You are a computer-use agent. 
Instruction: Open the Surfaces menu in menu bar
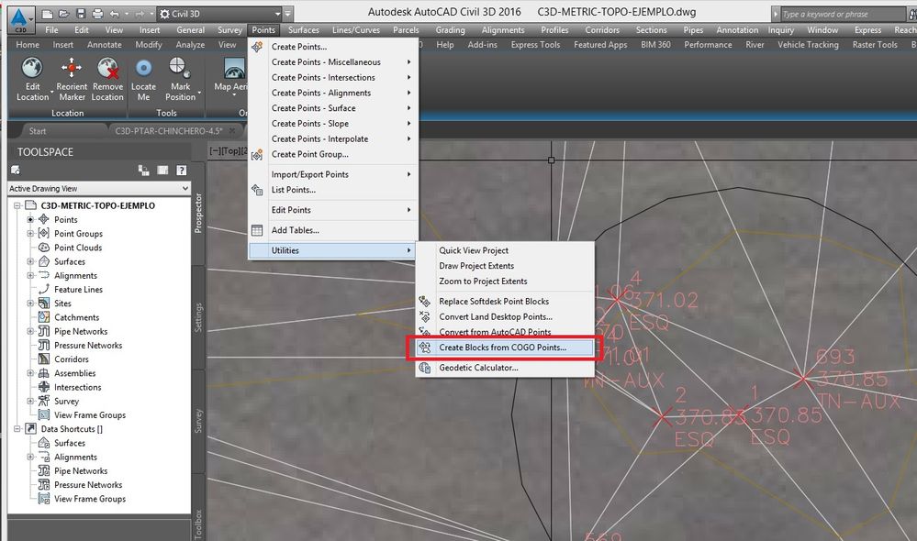pyautogui.click(x=304, y=29)
